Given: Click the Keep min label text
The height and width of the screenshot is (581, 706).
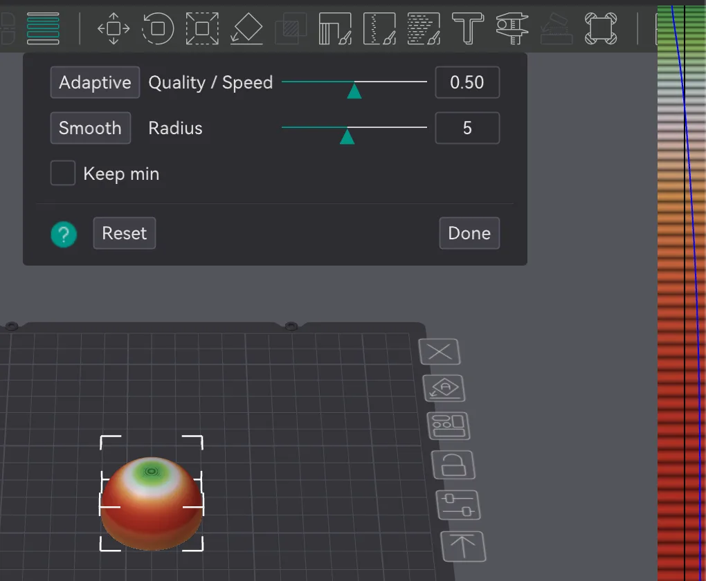Looking at the screenshot, I should click(121, 174).
